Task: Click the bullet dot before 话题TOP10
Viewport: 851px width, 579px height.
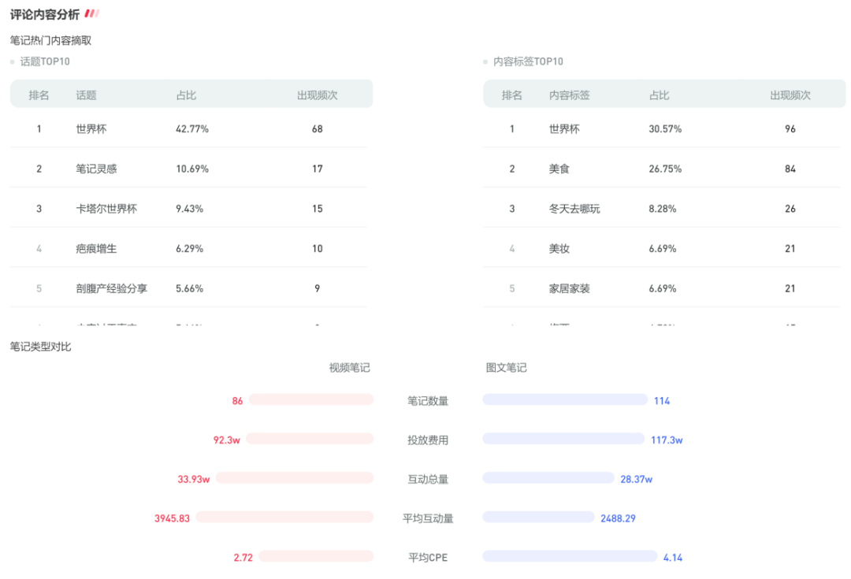Action: [13, 62]
